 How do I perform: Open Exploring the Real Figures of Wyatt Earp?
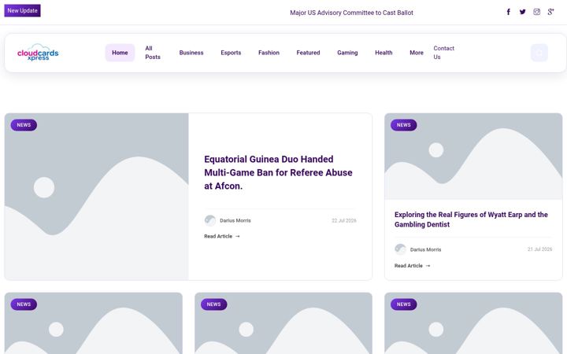point(471,219)
